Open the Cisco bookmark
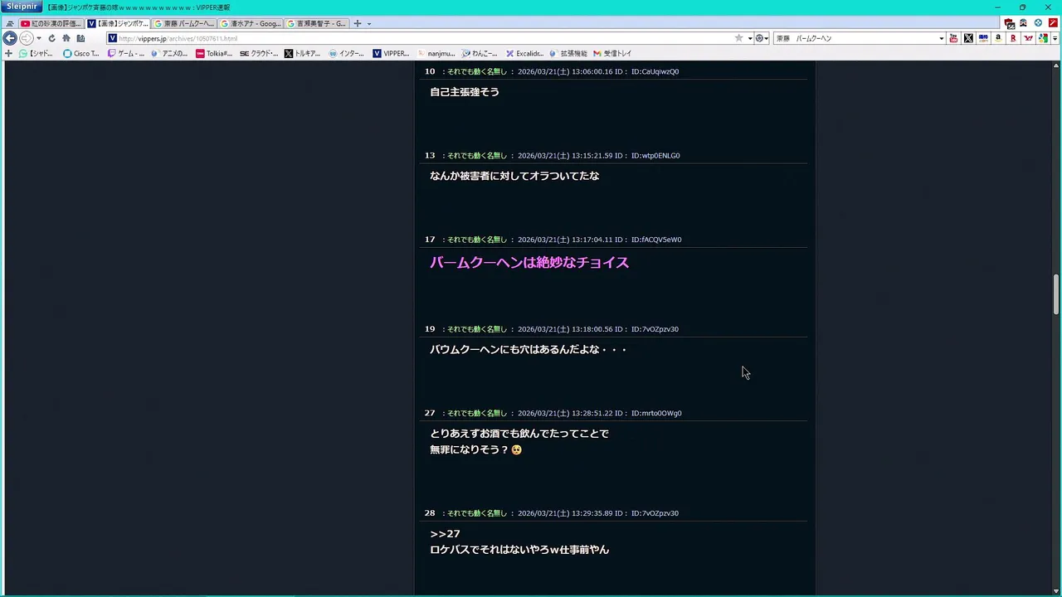 click(x=81, y=53)
